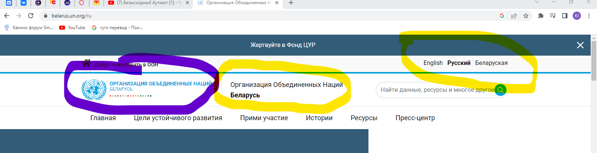Click the UN emblem logo
Screen dimensions: 597x153
pyautogui.click(x=94, y=90)
